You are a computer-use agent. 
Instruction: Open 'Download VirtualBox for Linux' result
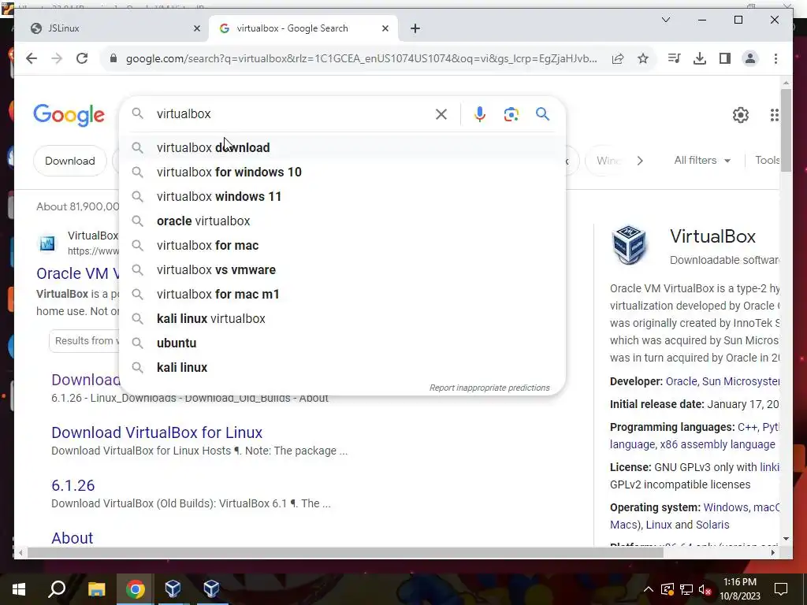[x=157, y=432]
